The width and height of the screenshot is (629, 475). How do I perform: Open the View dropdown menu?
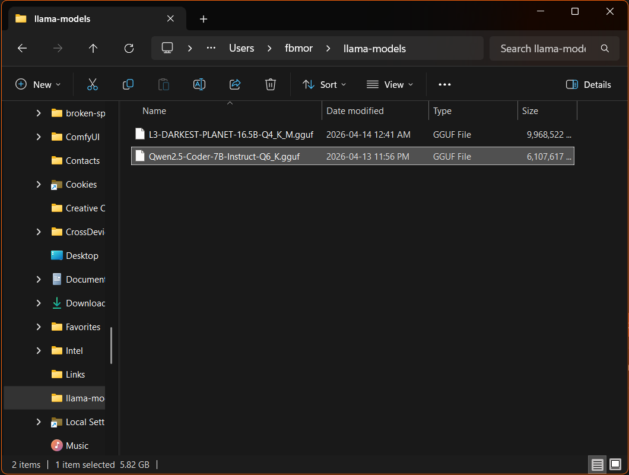pyautogui.click(x=390, y=84)
